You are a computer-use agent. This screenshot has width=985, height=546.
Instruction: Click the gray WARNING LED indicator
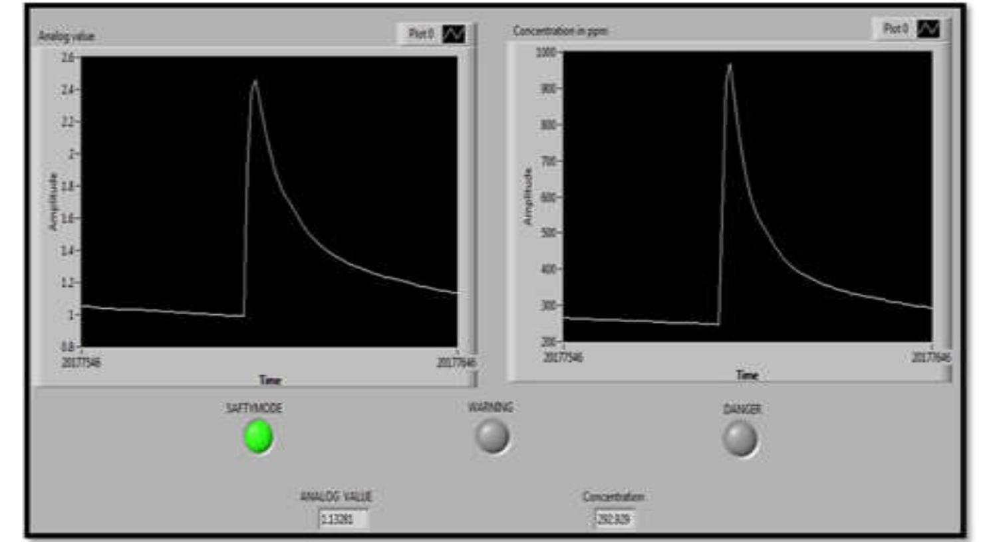click(x=492, y=436)
